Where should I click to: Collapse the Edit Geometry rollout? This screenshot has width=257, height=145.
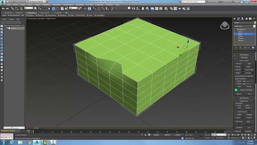[x=244, y=98]
